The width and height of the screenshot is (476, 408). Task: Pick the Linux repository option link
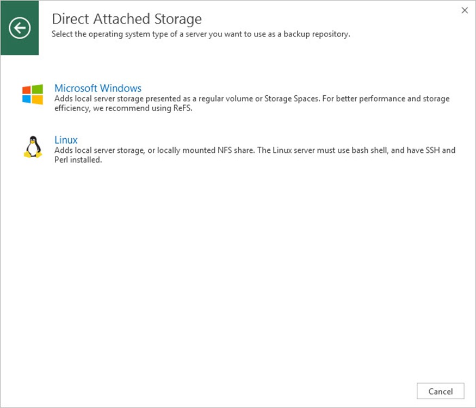66,140
